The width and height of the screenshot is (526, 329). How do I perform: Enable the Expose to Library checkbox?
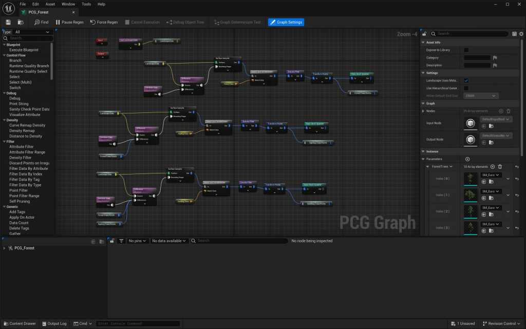pos(466,50)
